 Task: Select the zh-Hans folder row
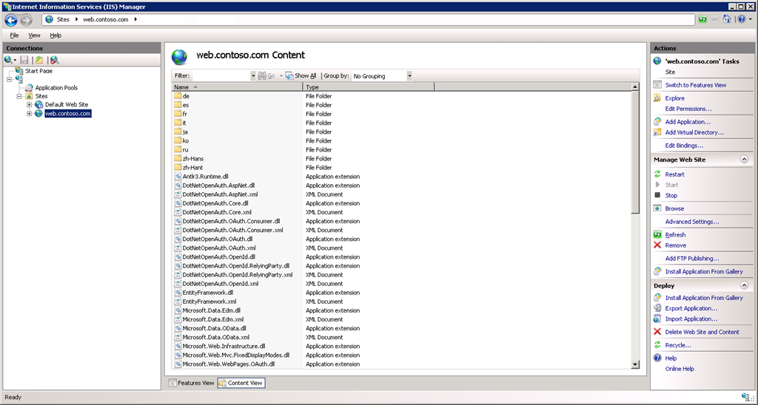(x=402, y=158)
